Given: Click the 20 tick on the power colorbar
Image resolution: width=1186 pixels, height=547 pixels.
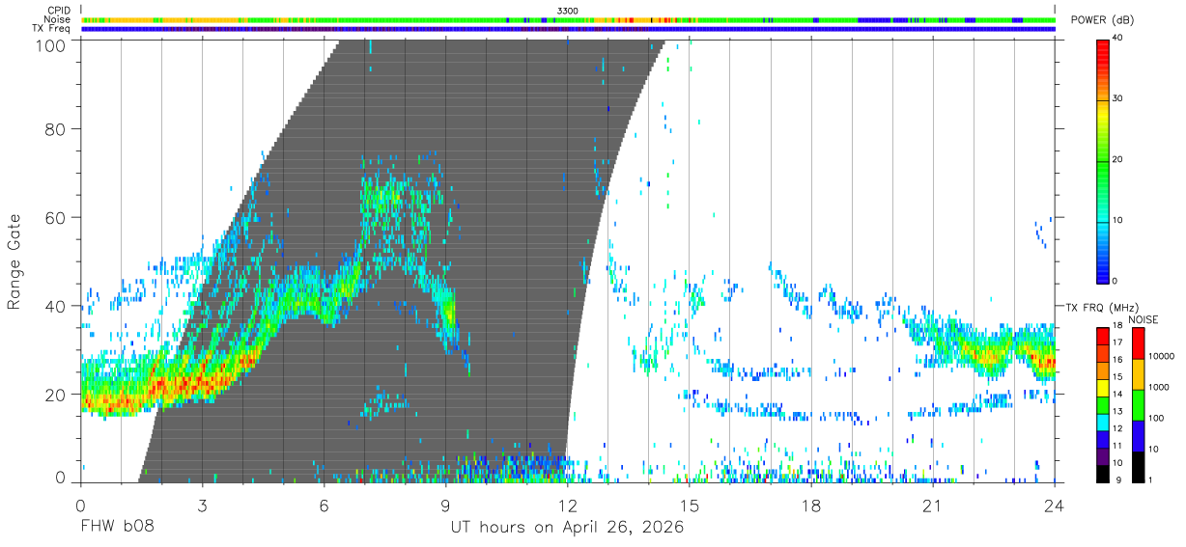Looking at the screenshot, I should coord(1117,159).
